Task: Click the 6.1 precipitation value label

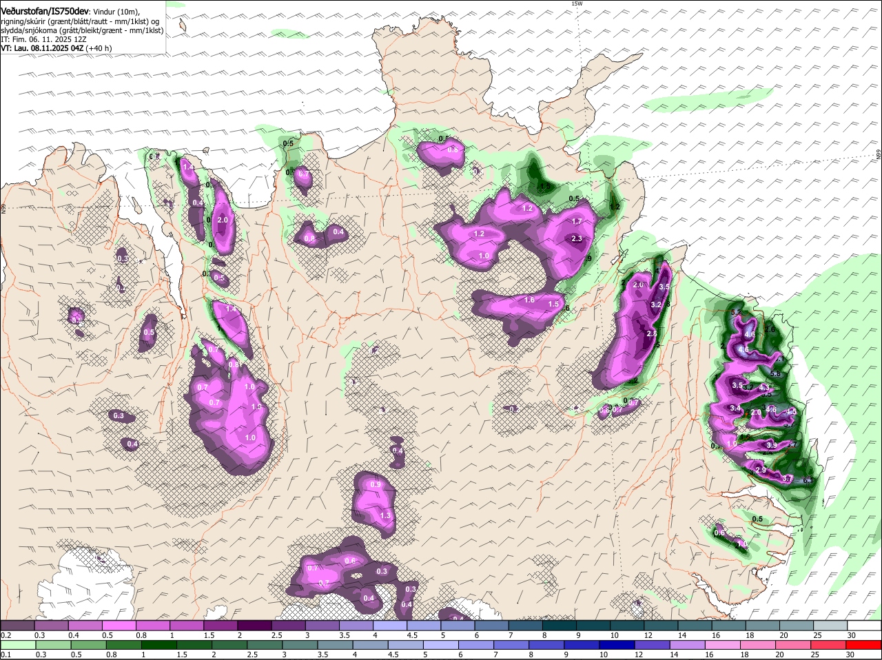Action: pyautogui.click(x=808, y=480)
